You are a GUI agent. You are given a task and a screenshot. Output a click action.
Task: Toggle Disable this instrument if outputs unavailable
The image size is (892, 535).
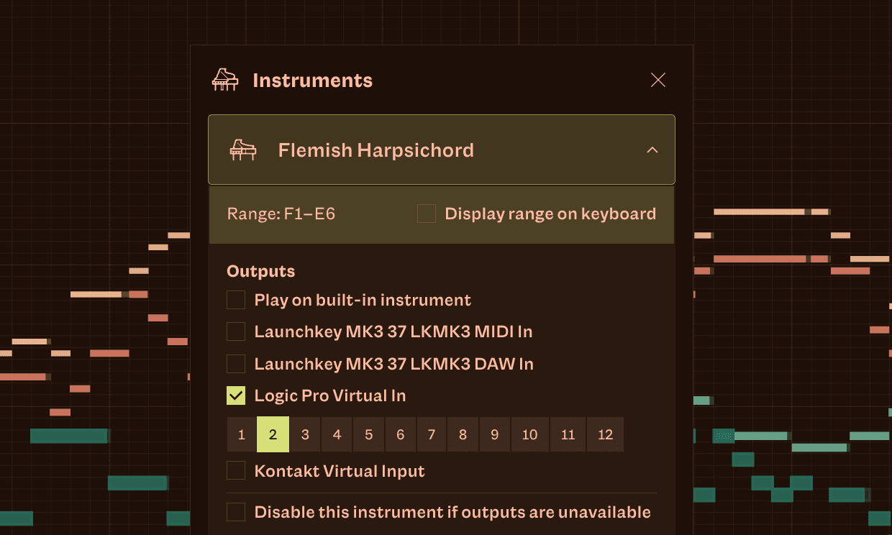[x=236, y=512]
